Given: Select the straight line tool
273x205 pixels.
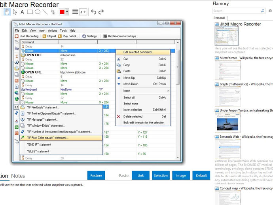Looking at the screenshot, I should pyautogui.click(x=45, y=12).
